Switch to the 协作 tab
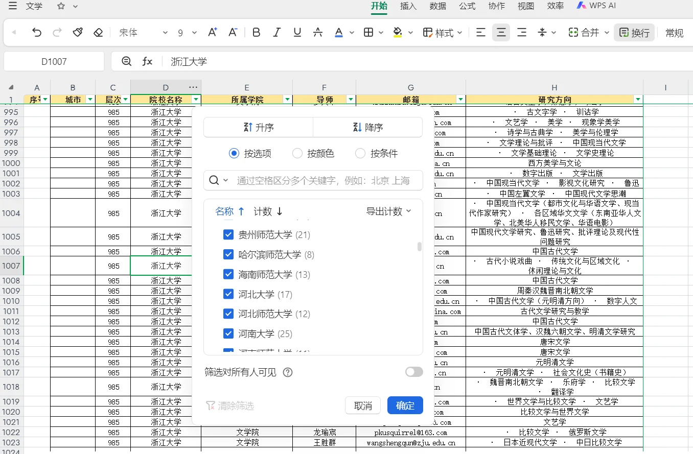The image size is (693, 454). click(496, 6)
